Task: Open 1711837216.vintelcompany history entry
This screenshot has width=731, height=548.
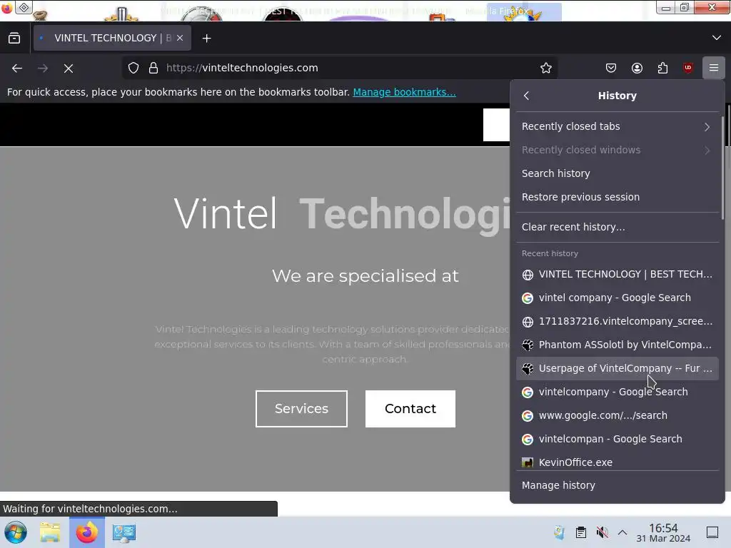Action: (617, 322)
